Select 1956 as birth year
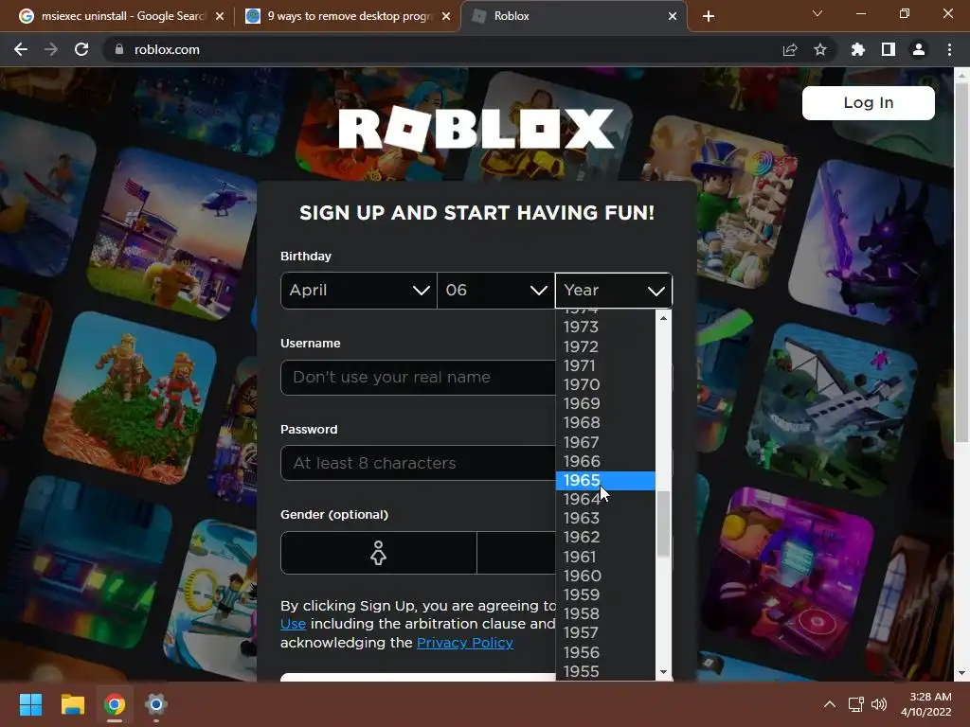 pos(605,653)
